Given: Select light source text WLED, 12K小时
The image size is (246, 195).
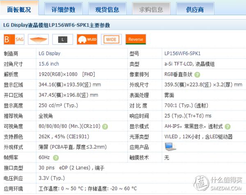Looking at the screenshot, I should tap(182, 137).
